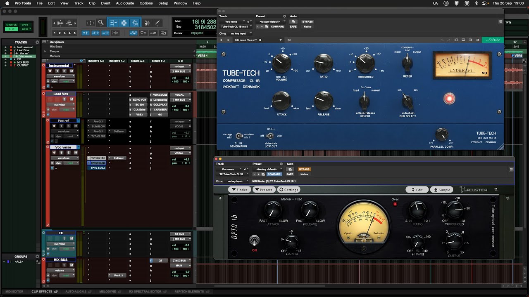Image resolution: width=529 pixels, height=297 pixels.
Task: Open the Clip menu
Action: pos(92,3)
